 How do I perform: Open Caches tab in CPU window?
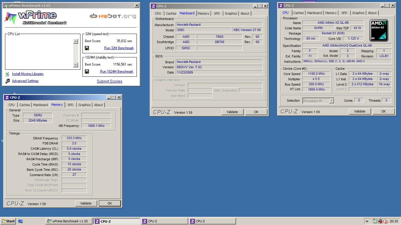(x=299, y=13)
